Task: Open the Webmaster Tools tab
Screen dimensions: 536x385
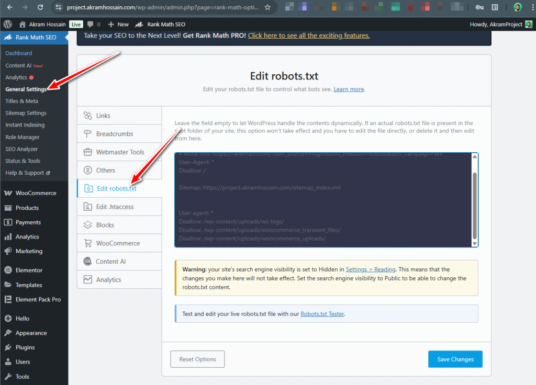Action: tap(119, 152)
